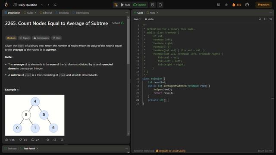
Task: Open settings gear icon
Action: 226,5
